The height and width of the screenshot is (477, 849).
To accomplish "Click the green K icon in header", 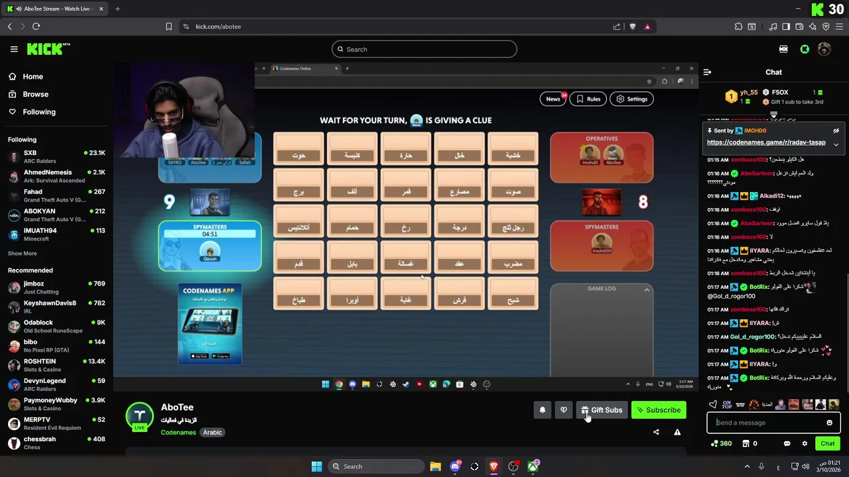I will (805, 49).
